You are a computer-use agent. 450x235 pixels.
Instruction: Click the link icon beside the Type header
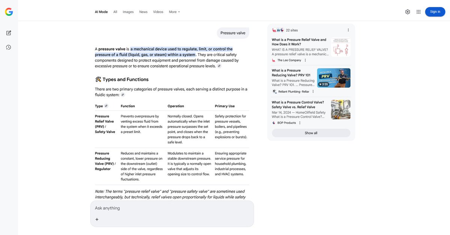pyautogui.click(x=106, y=106)
